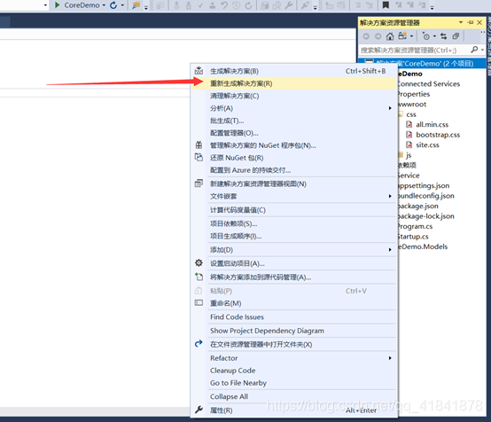
Task: Toggle the bookmark icon in toolbar
Action: [x=386, y=5]
